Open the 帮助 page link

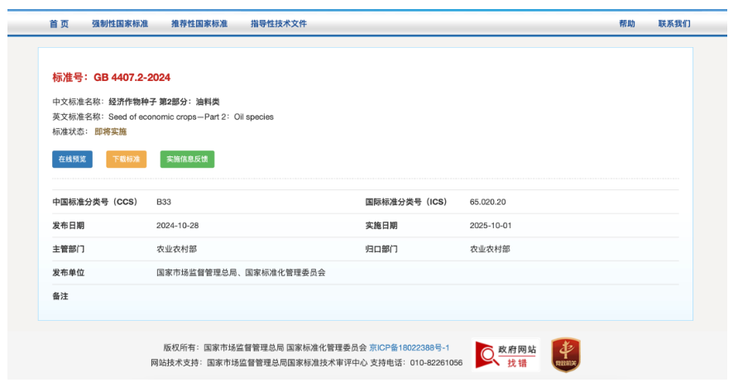[627, 24]
